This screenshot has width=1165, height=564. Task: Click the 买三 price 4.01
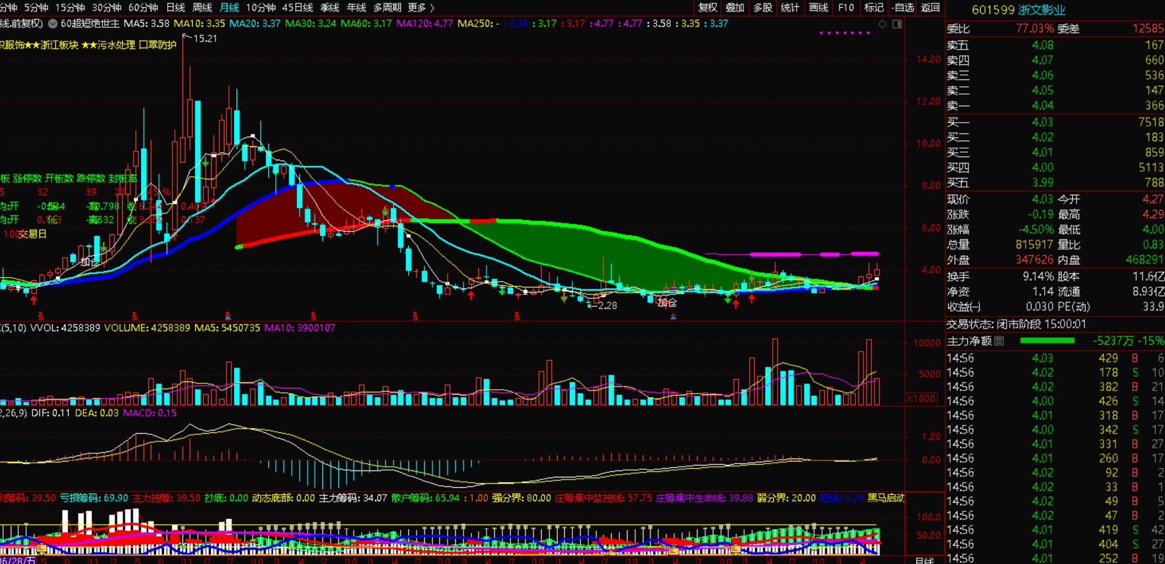click(x=1042, y=153)
